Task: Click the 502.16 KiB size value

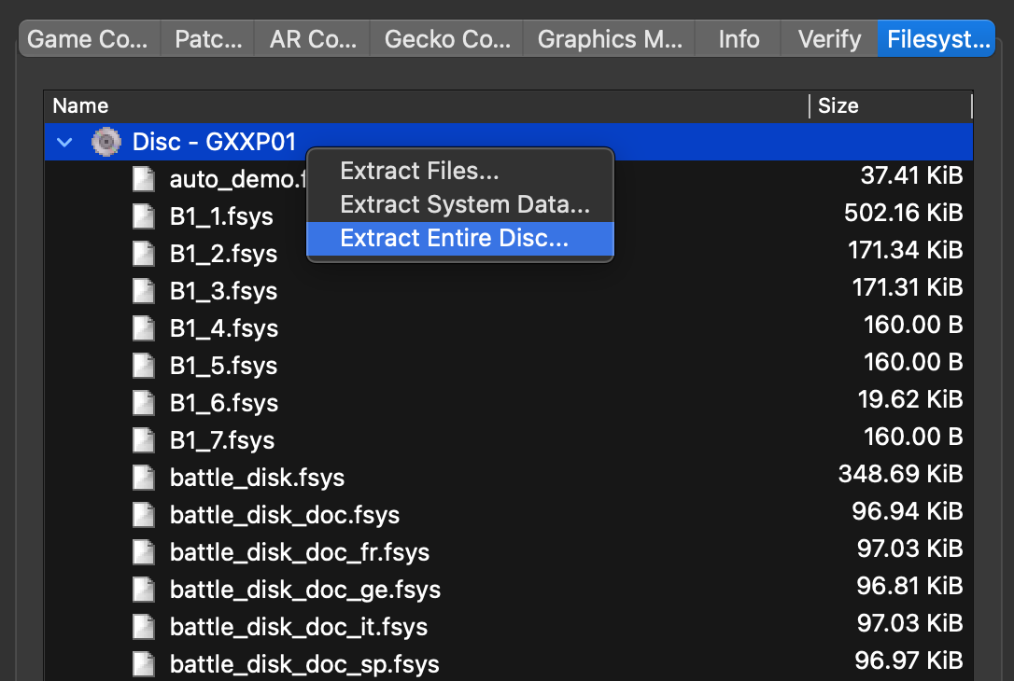Action: point(904,213)
